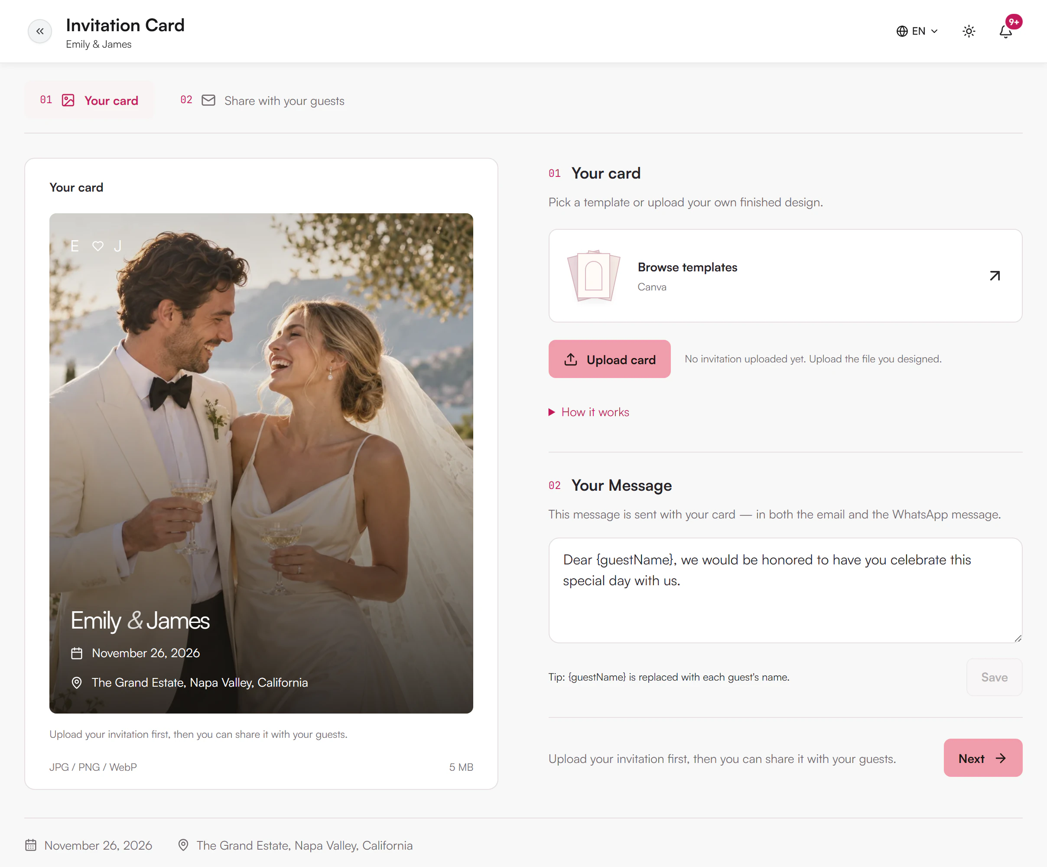This screenshot has width=1047, height=867.
Task: Click the upload arrow icon
Action: (570, 359)
